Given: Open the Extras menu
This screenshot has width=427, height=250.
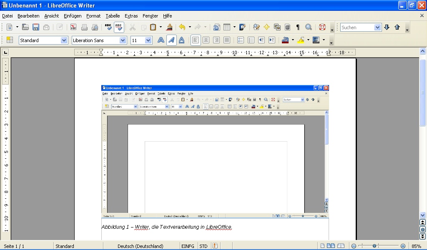Looking at the screenshot, I should point(131,16).
